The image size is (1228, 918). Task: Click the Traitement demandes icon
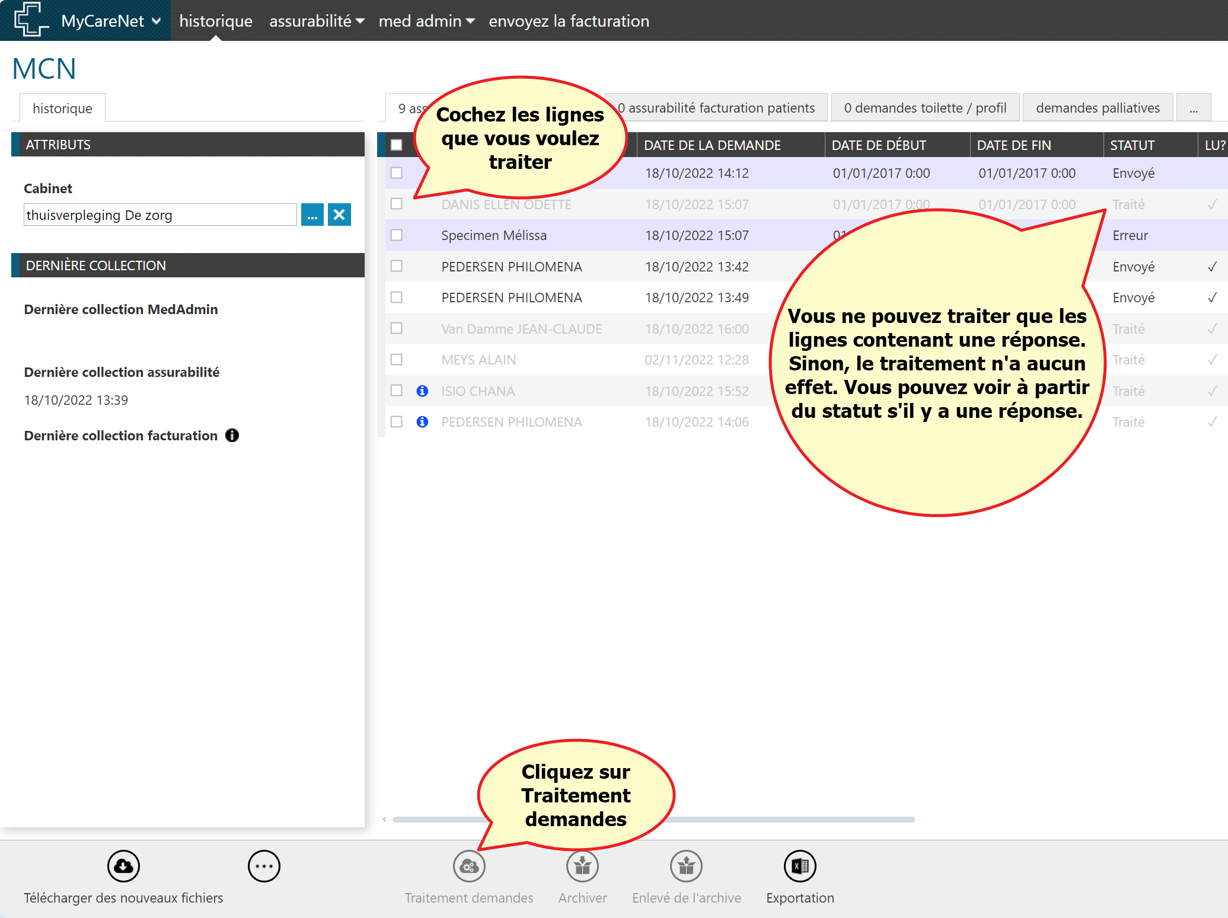tap(469, 866)
